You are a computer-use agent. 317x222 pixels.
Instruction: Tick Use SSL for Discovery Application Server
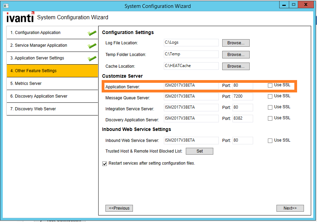(x=270, y=118)
